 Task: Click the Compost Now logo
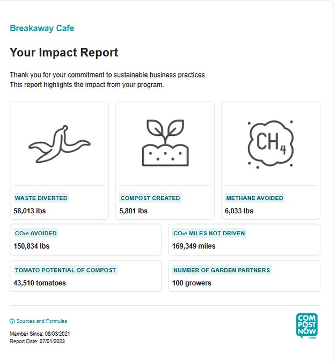[x=306, y=326]
